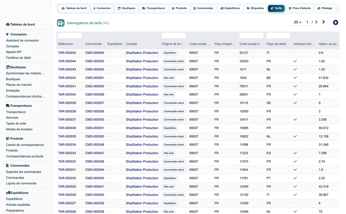Open the Tableau de bord top tab
Screen dimensions: 346x214
[74, 8]
